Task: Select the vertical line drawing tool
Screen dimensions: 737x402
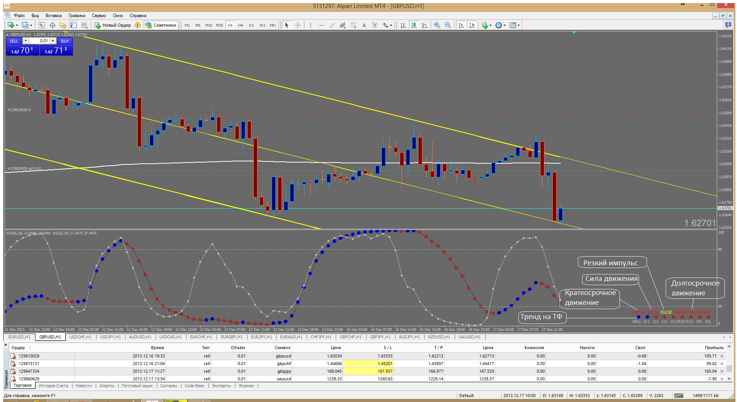Action: (311, 25)
